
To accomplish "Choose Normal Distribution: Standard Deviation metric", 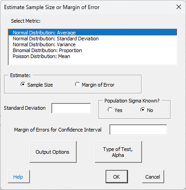I will coord(93,39).
